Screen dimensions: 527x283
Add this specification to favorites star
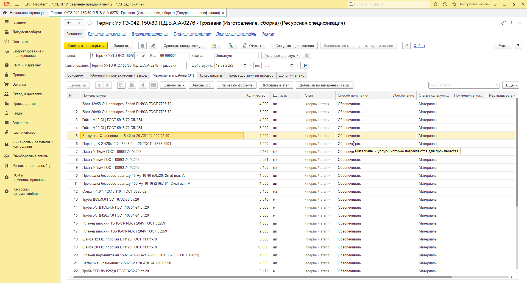[90, 23]
